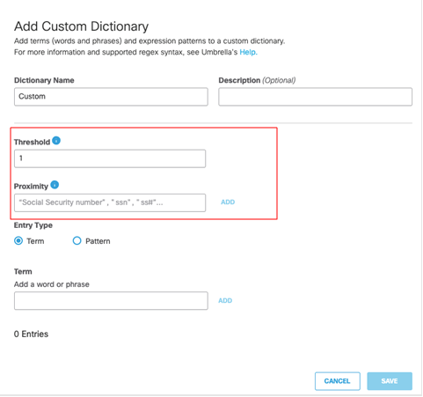This screenshot has height=397, width=423.
Task: Click into the Threshold value field
Action: [110, 158]
